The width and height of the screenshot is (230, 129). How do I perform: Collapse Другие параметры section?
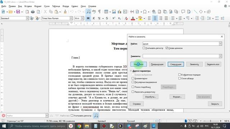[131, 71]
